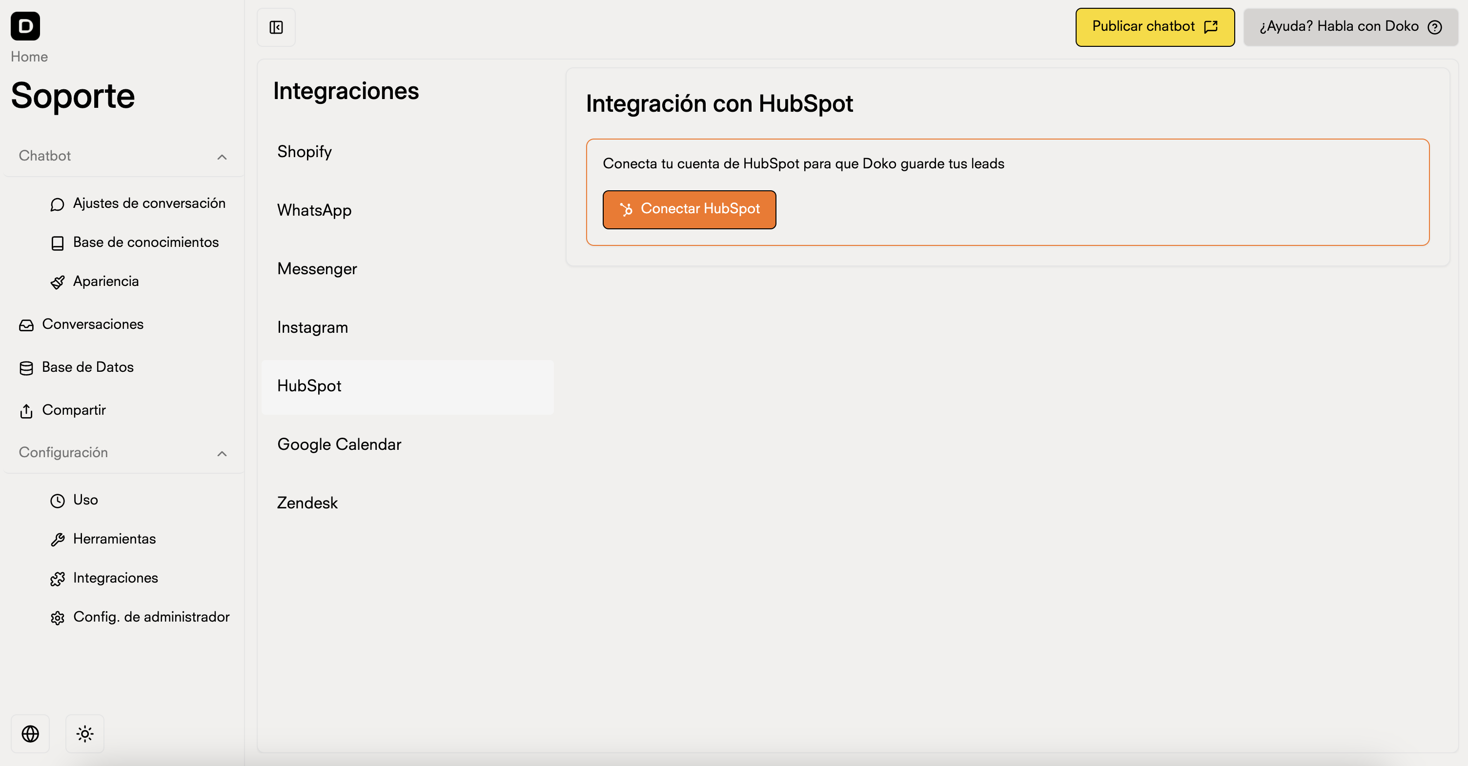Collapse the sidebar using the panel toggle
Viewport: 1468px width, 766px height.
(276, 27)
